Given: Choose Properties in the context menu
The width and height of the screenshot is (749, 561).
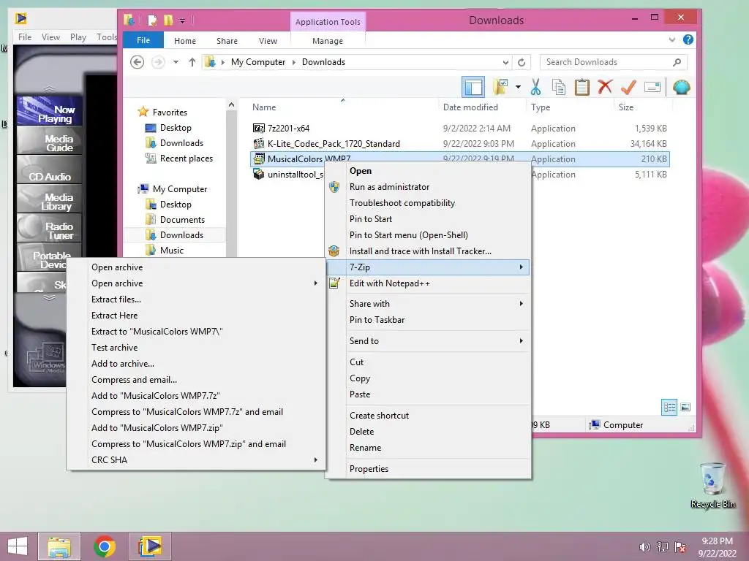Looking at the screenshot, I should (427, 469).
